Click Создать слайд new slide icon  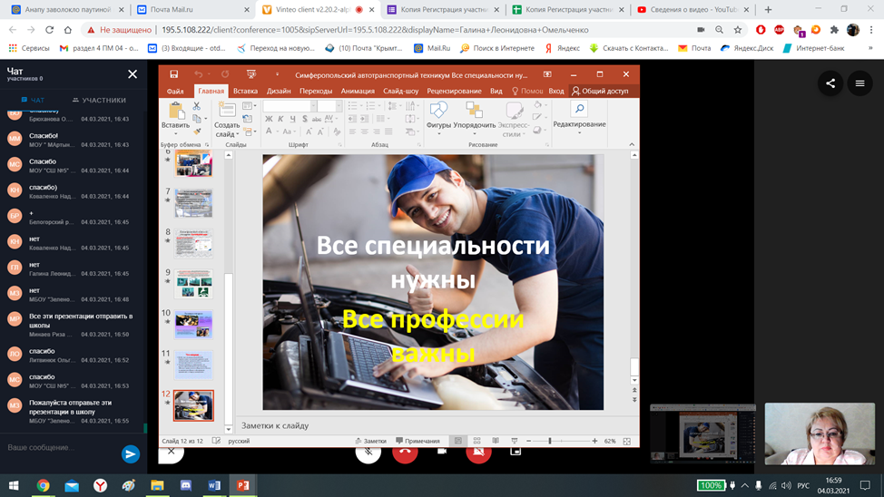227,111
